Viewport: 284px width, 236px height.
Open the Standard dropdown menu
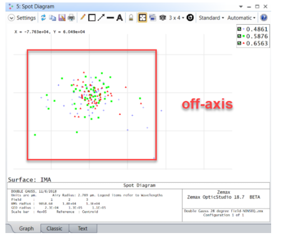click(211, 18)
